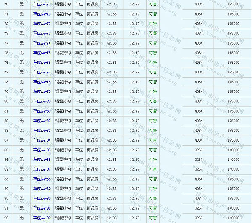Image resolution: width=252 pixels, height=223 pixels.
Task: Open the 车位Aa-71 link
Action: 42,14
